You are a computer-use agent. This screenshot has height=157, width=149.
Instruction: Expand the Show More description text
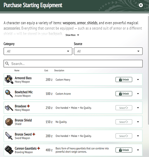click(x=72, y=35)
